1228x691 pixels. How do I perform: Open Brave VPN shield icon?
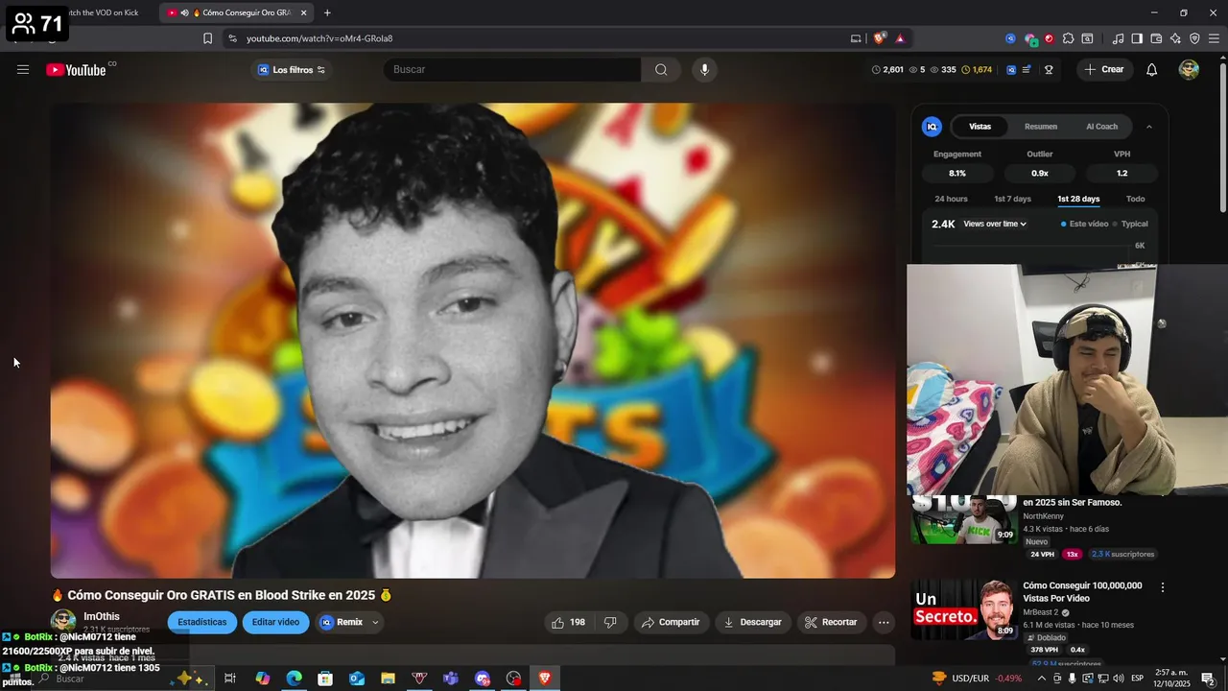(1194, 38)
